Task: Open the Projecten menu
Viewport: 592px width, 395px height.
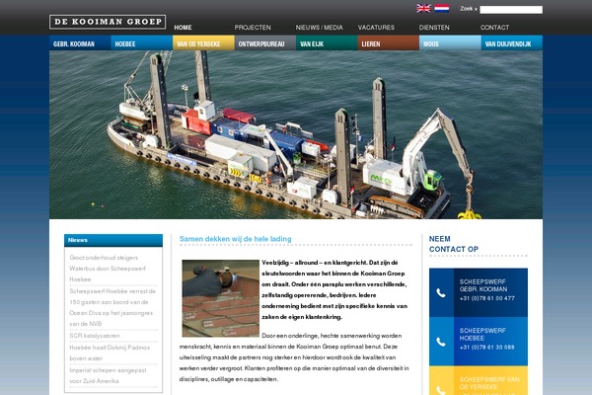Action: click(x=253, y=28)
